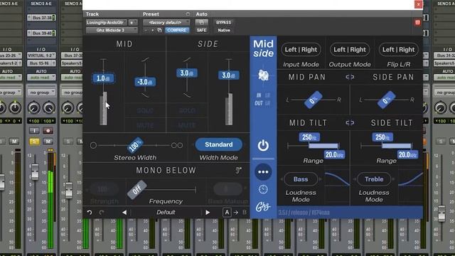Open the LosingHp-AcstcGtr track selector
Viewport: 455px width, 256px height.
click(106, 22)
